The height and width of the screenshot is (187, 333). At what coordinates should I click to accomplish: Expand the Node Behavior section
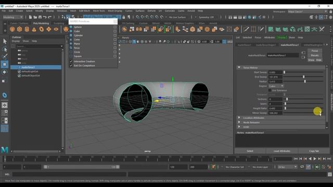tap(239, 123)
